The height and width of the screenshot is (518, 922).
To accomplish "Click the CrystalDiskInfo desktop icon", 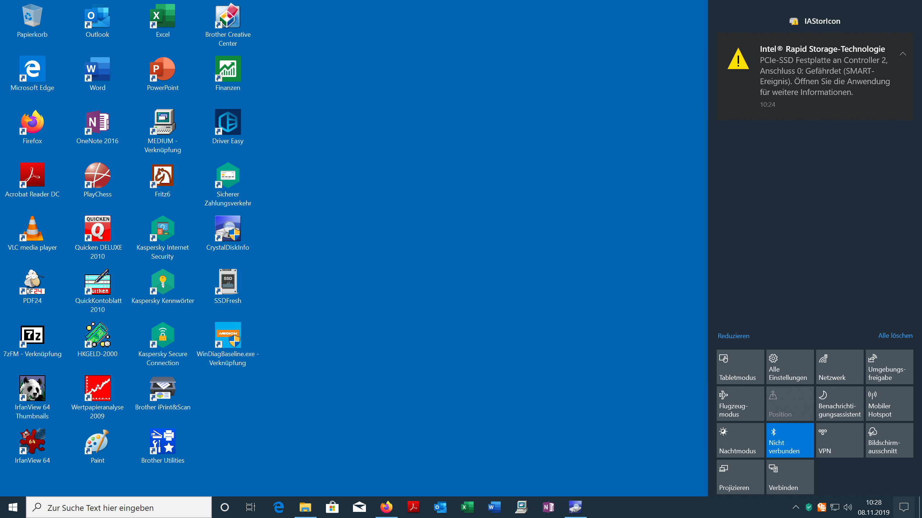I will pyautogui.click(x=228, y=233).
